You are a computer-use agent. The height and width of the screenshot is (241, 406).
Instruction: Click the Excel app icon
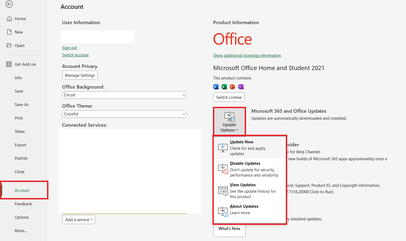pyautogui.click(x=224, y=86)
